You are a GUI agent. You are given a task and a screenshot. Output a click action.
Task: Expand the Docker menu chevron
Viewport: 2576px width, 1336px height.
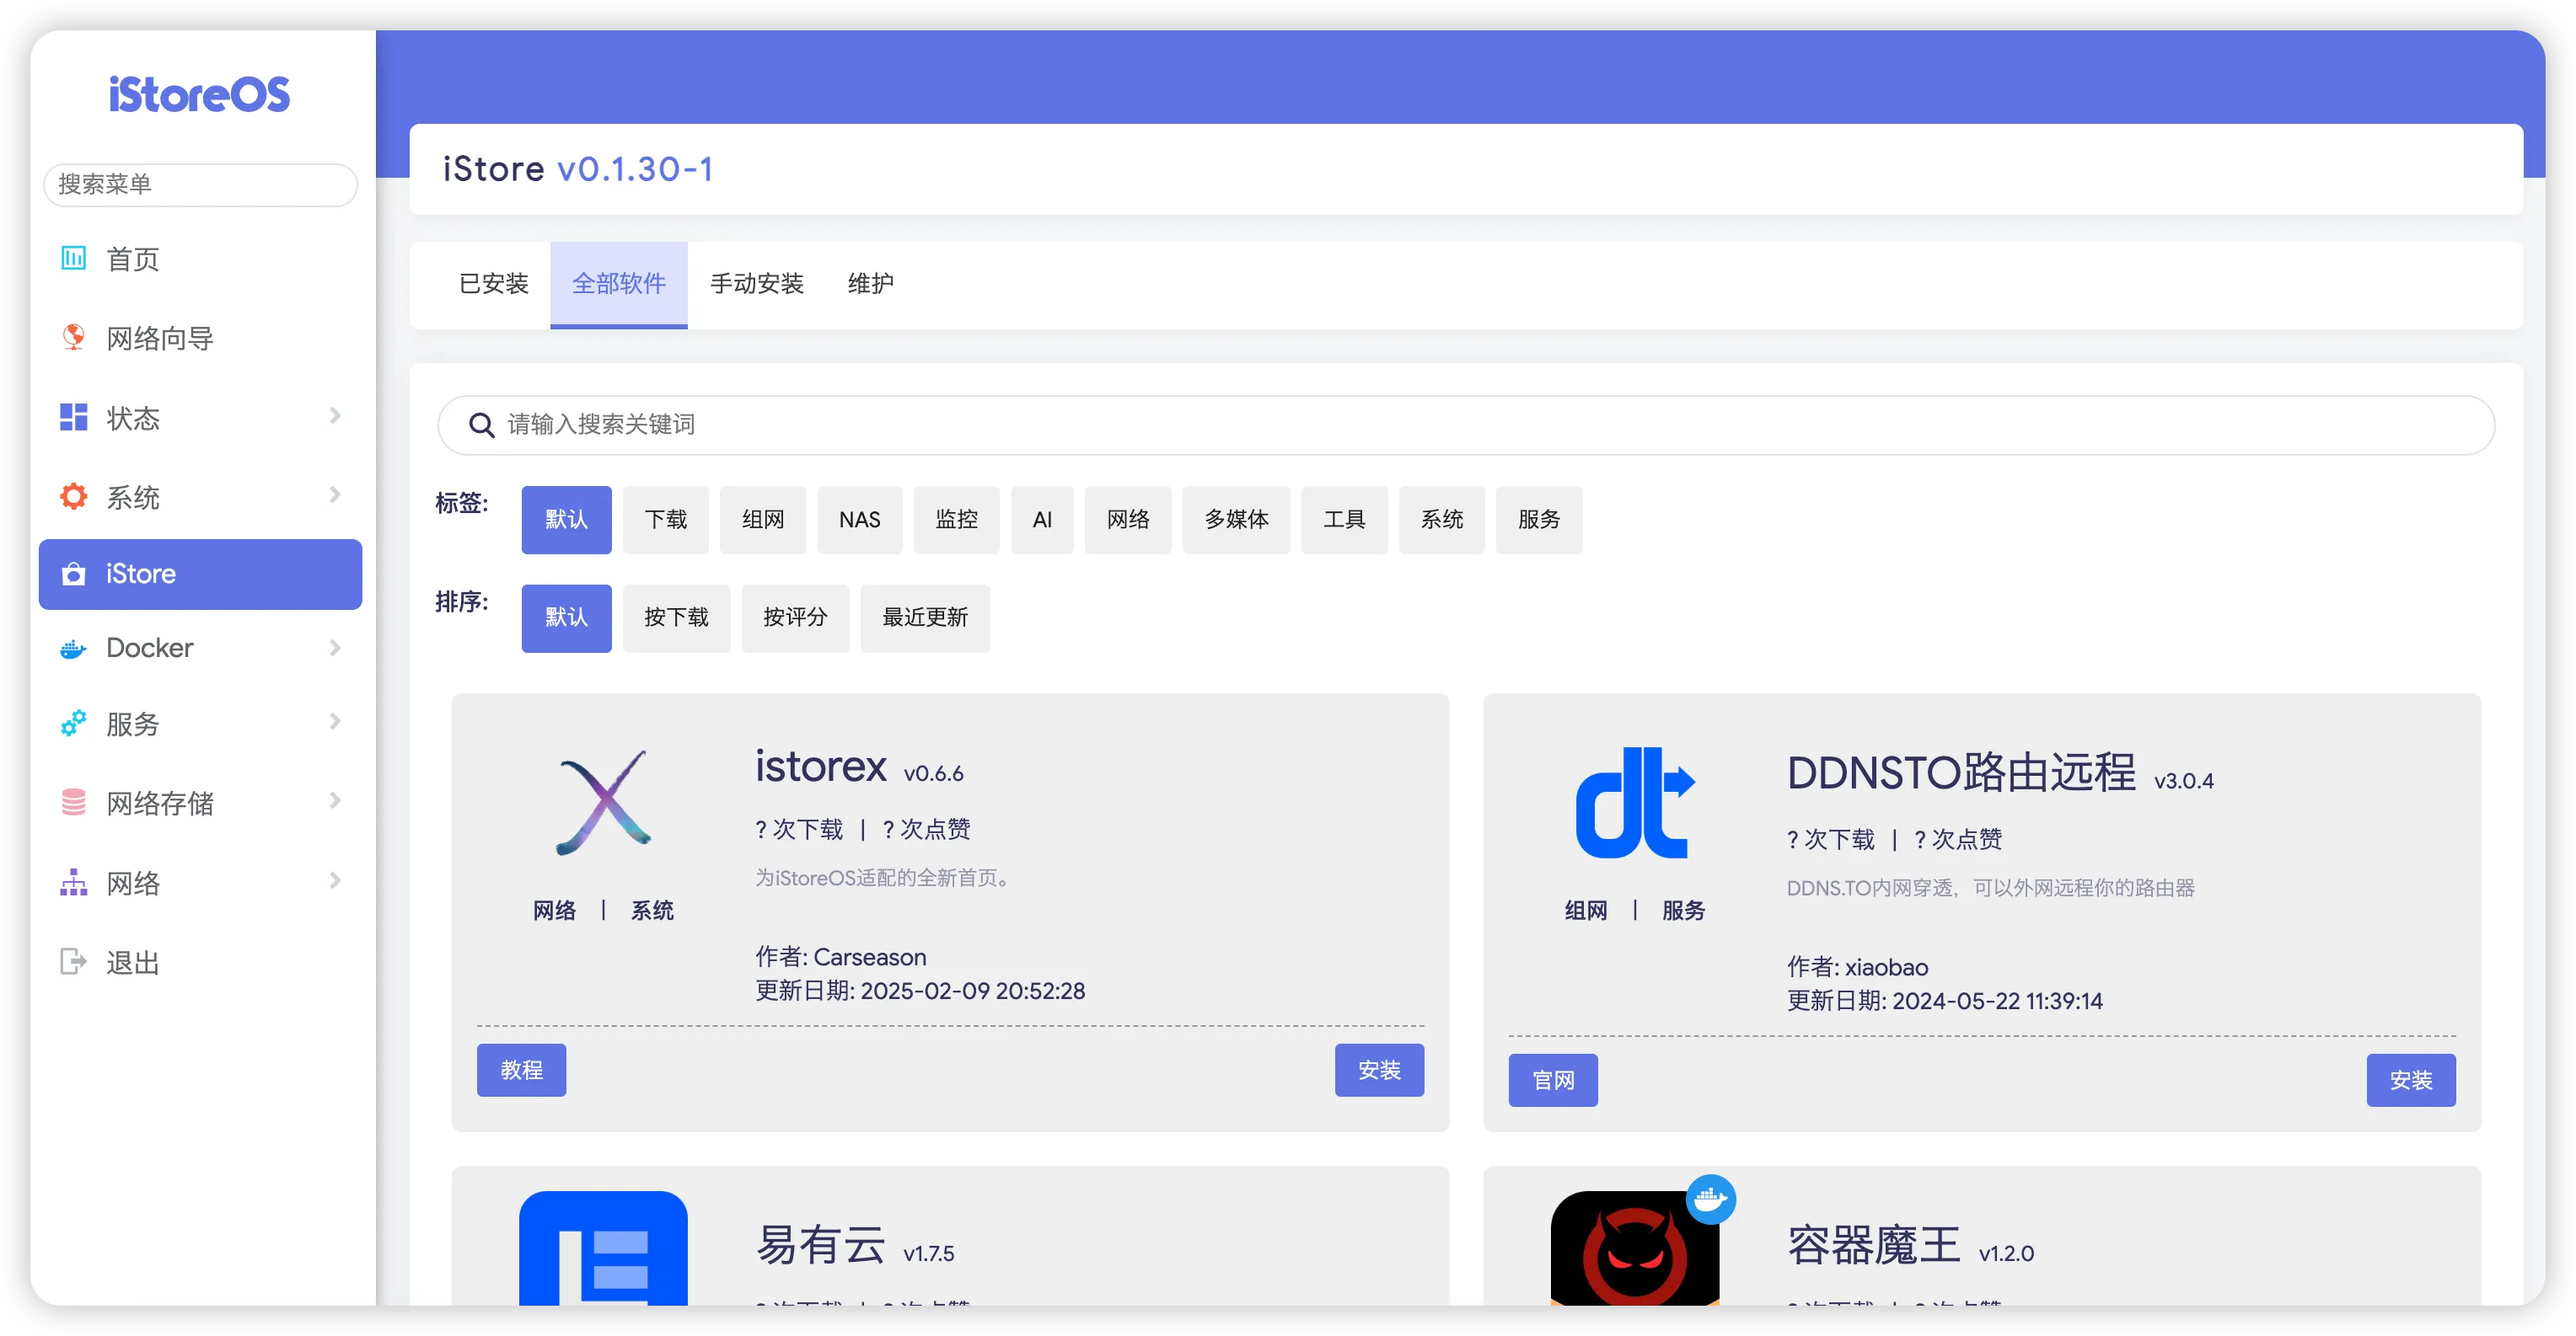pos(335,648)
